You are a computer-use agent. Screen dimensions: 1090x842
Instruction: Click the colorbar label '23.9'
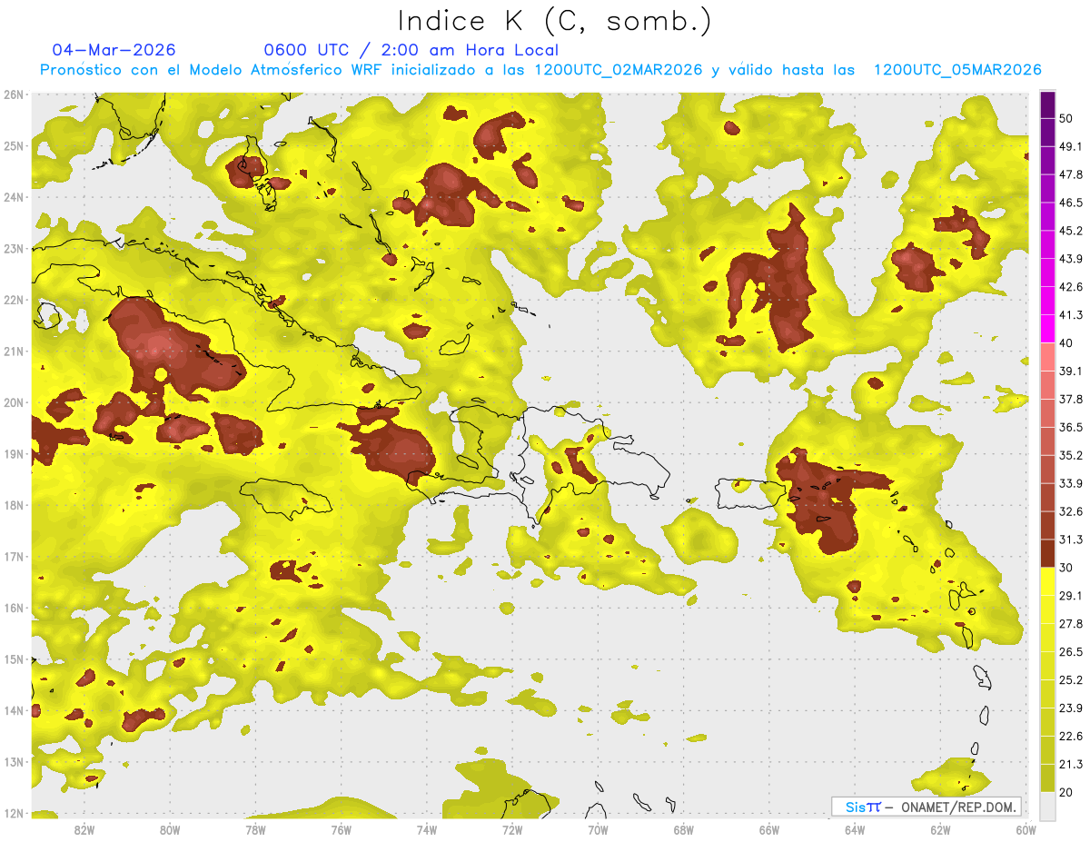pos(1071,708)
